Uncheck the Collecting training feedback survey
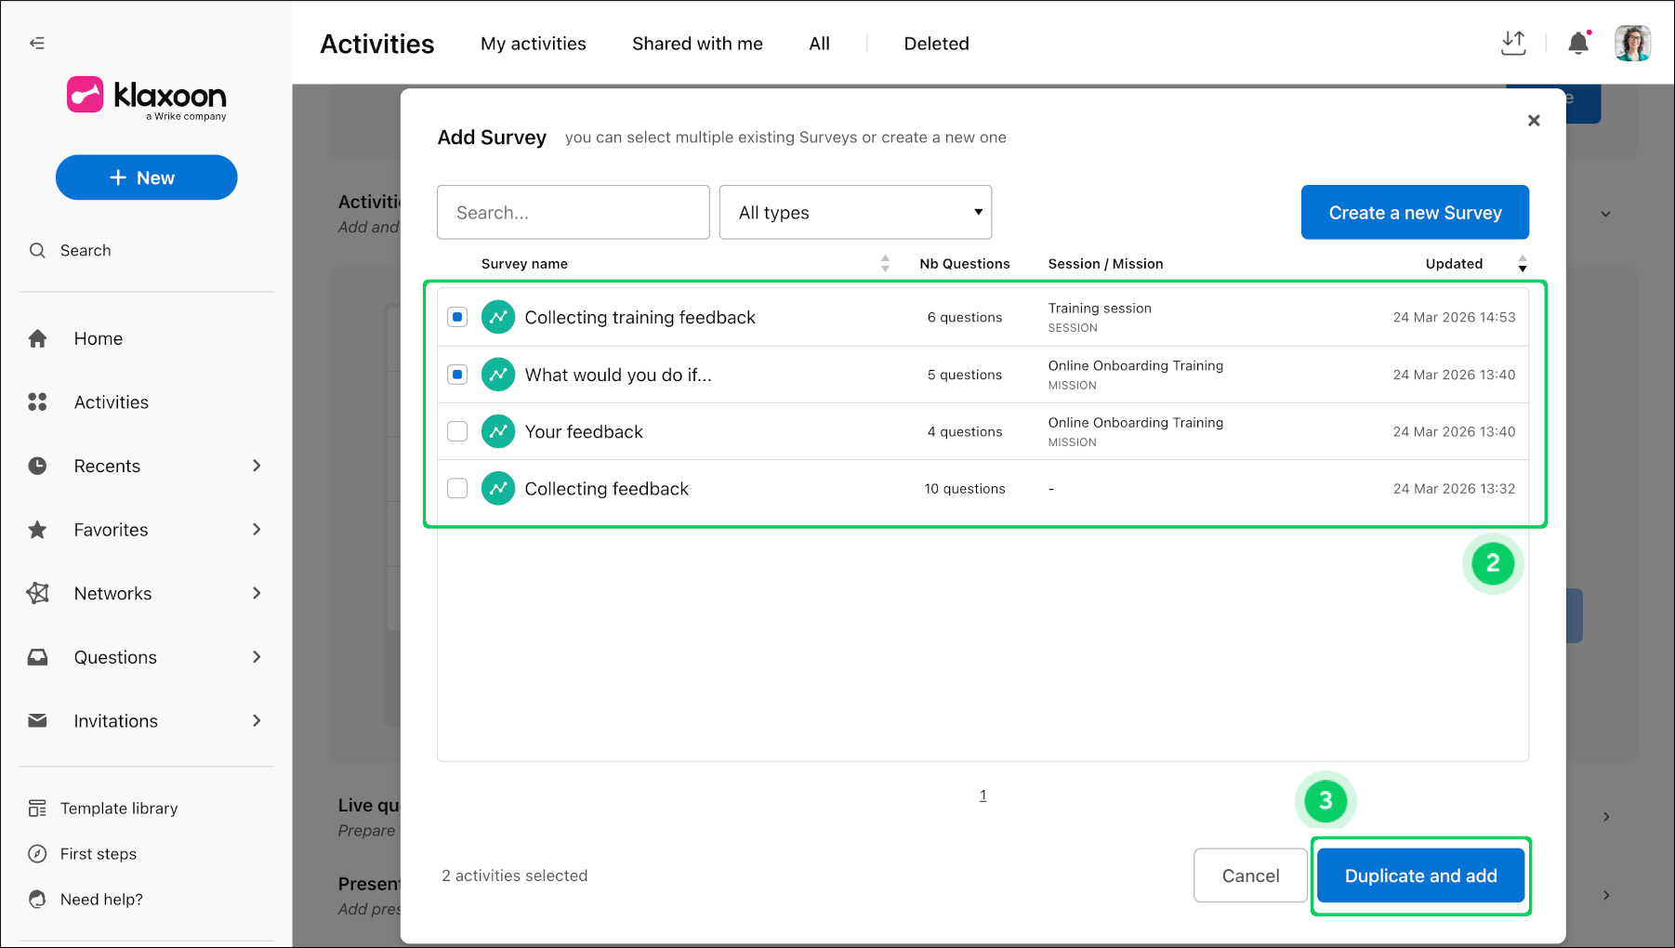This screenshot has height=948, width=1675. click(x=457, y=317)
